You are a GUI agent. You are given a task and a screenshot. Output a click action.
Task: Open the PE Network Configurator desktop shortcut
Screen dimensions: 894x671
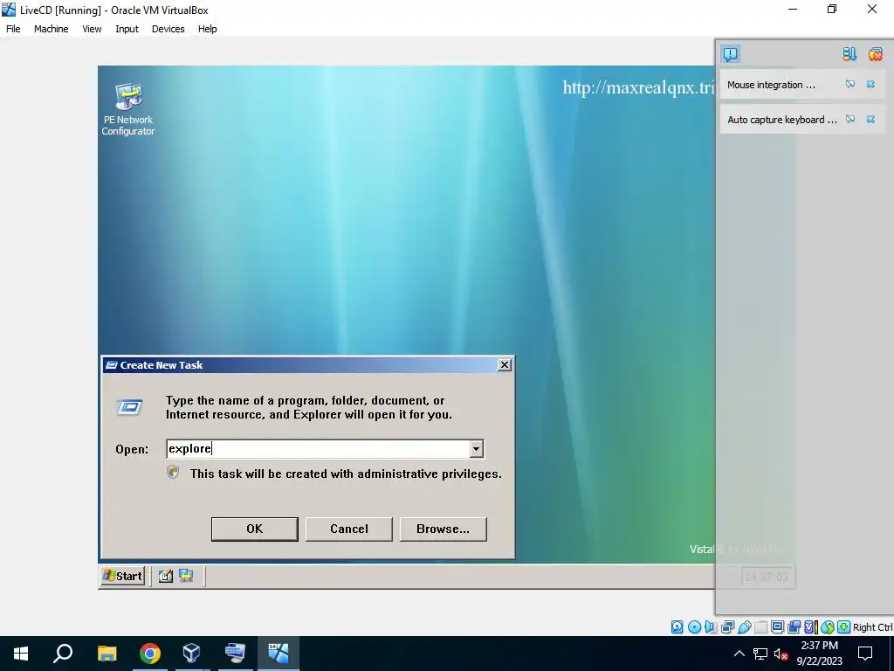[128, 109]
